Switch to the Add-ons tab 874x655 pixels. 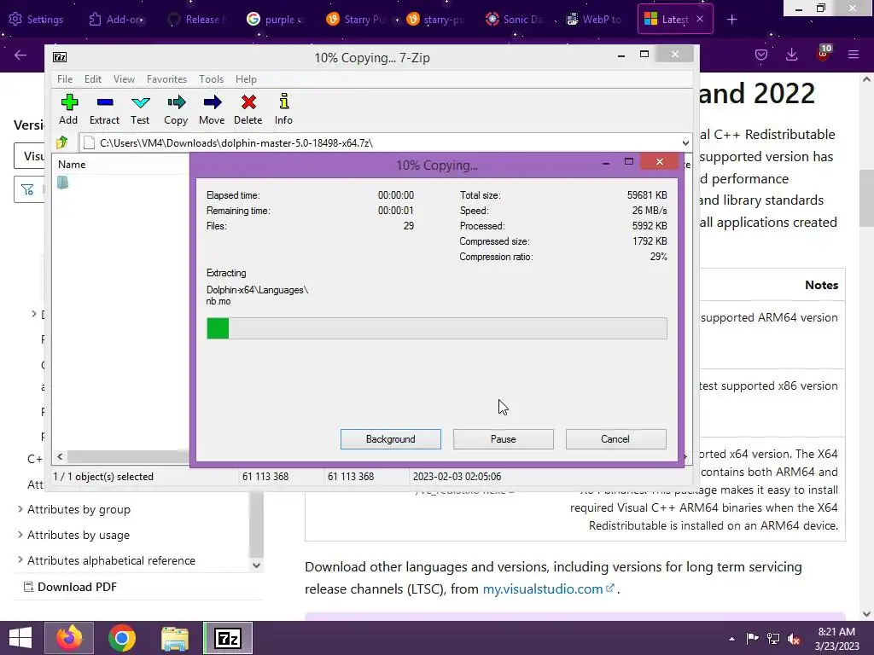pyautogui.click(x=116, y=20)
